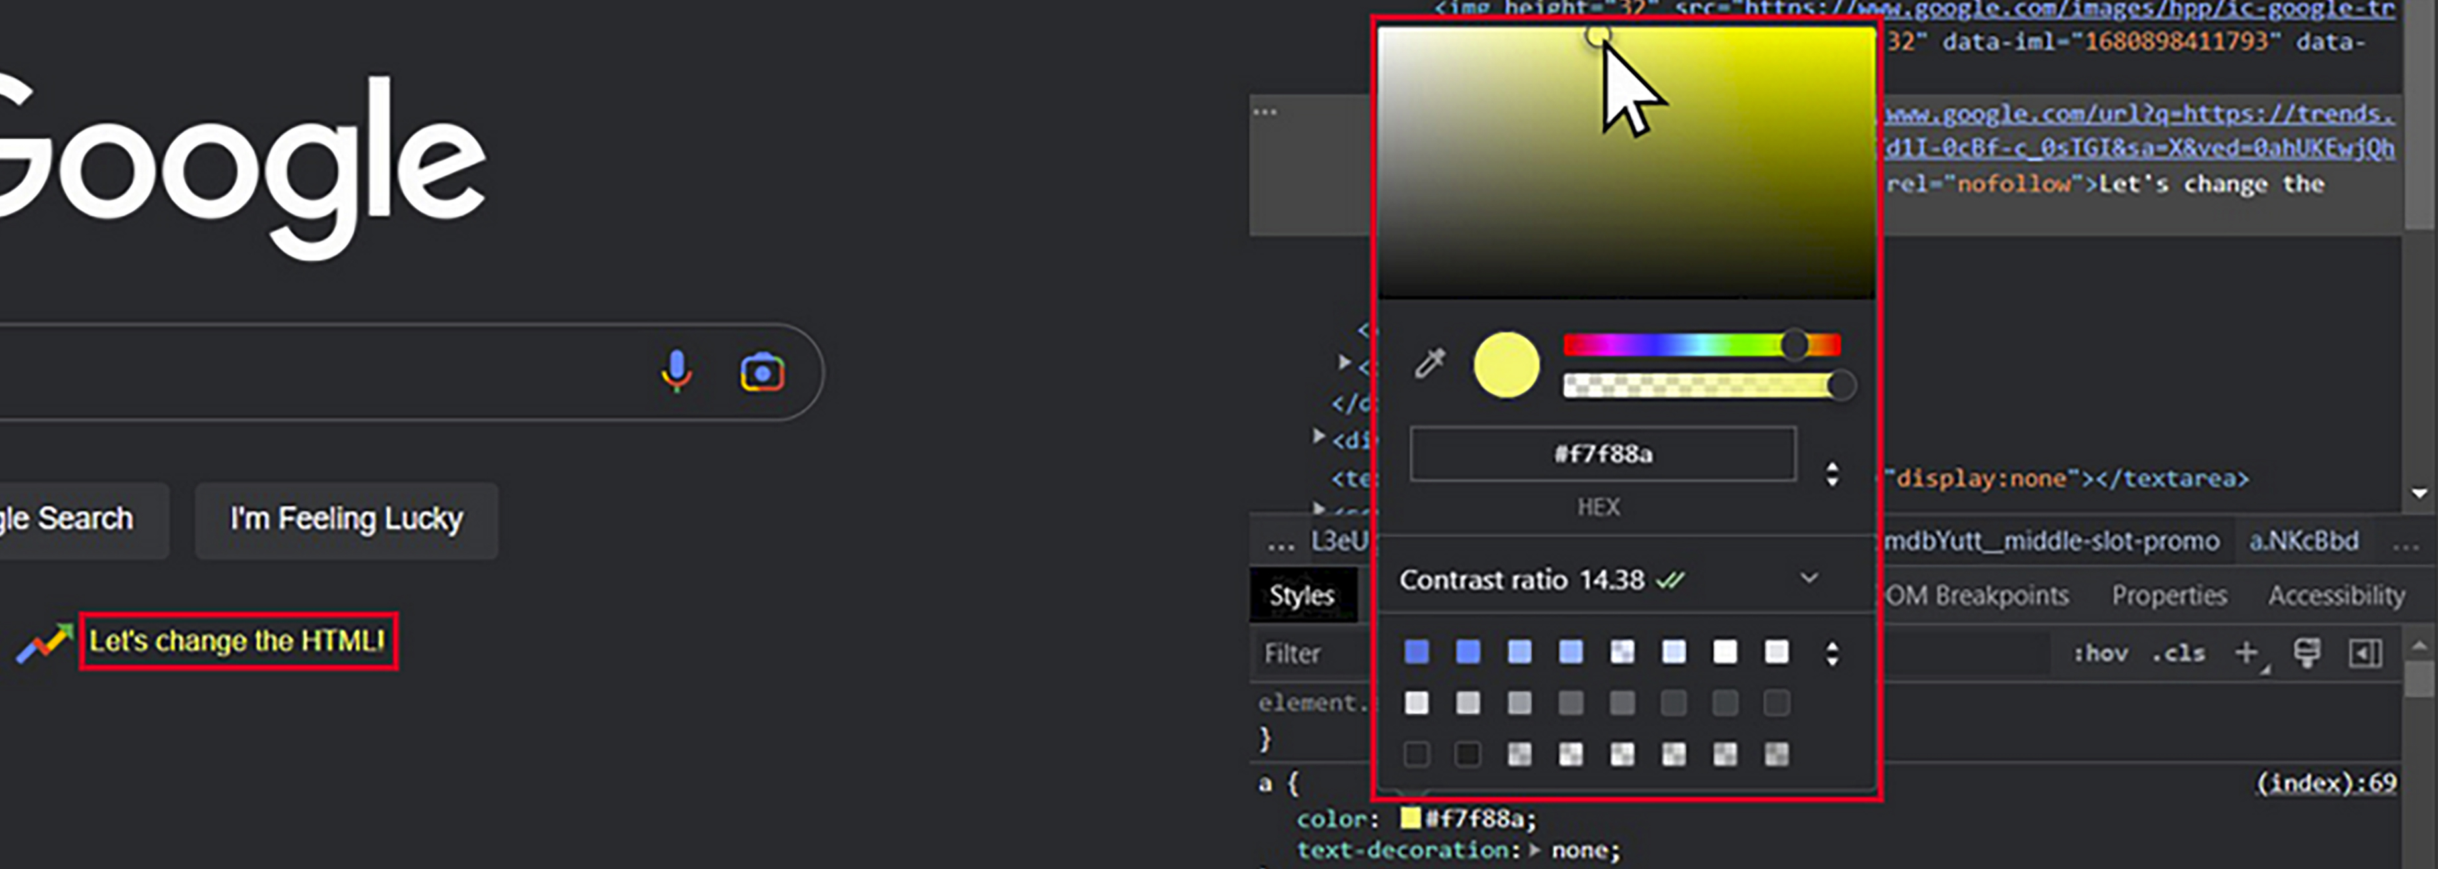This screenshot has width=2438, height=869.
Task: Toggle the .cls element classes editor
Action: tap(2178, 653)
